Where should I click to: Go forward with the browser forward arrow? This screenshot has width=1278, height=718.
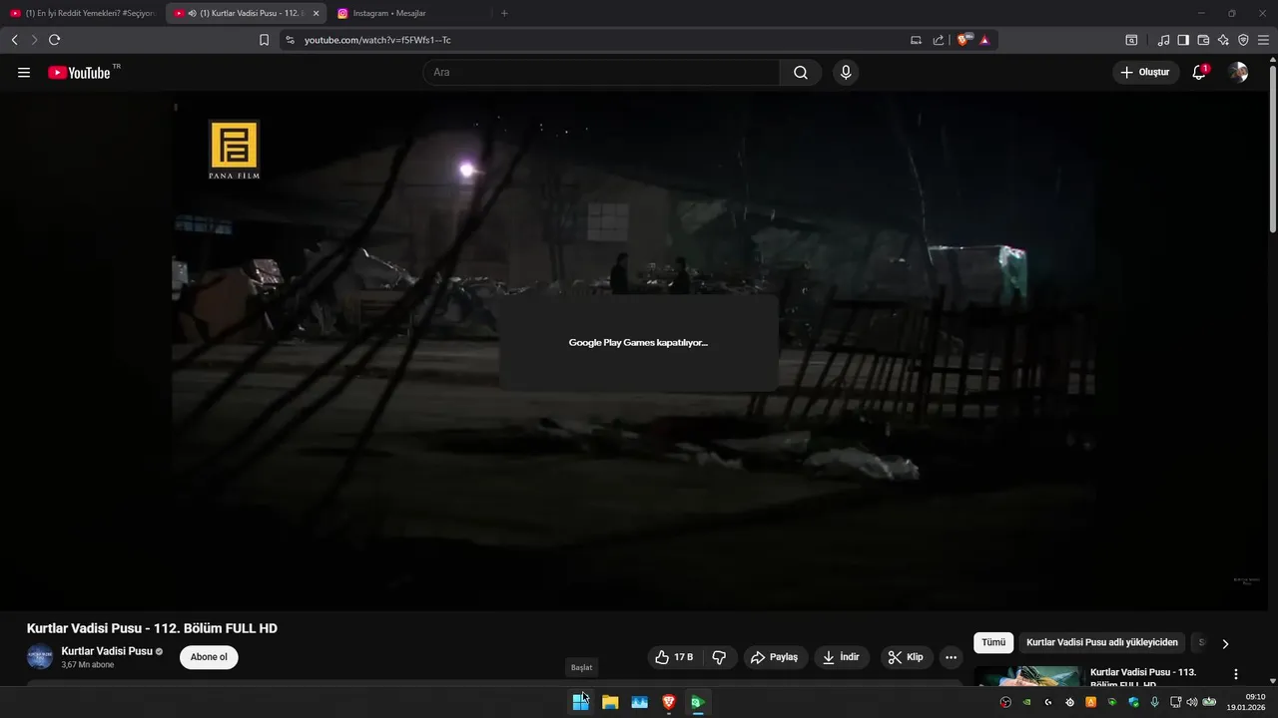[34, 40]
